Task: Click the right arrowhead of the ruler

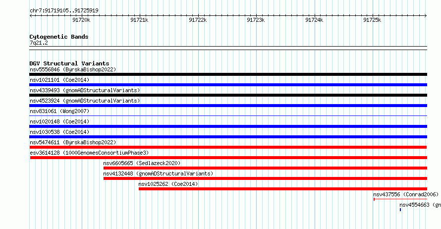Action: (x=426, y=16)
